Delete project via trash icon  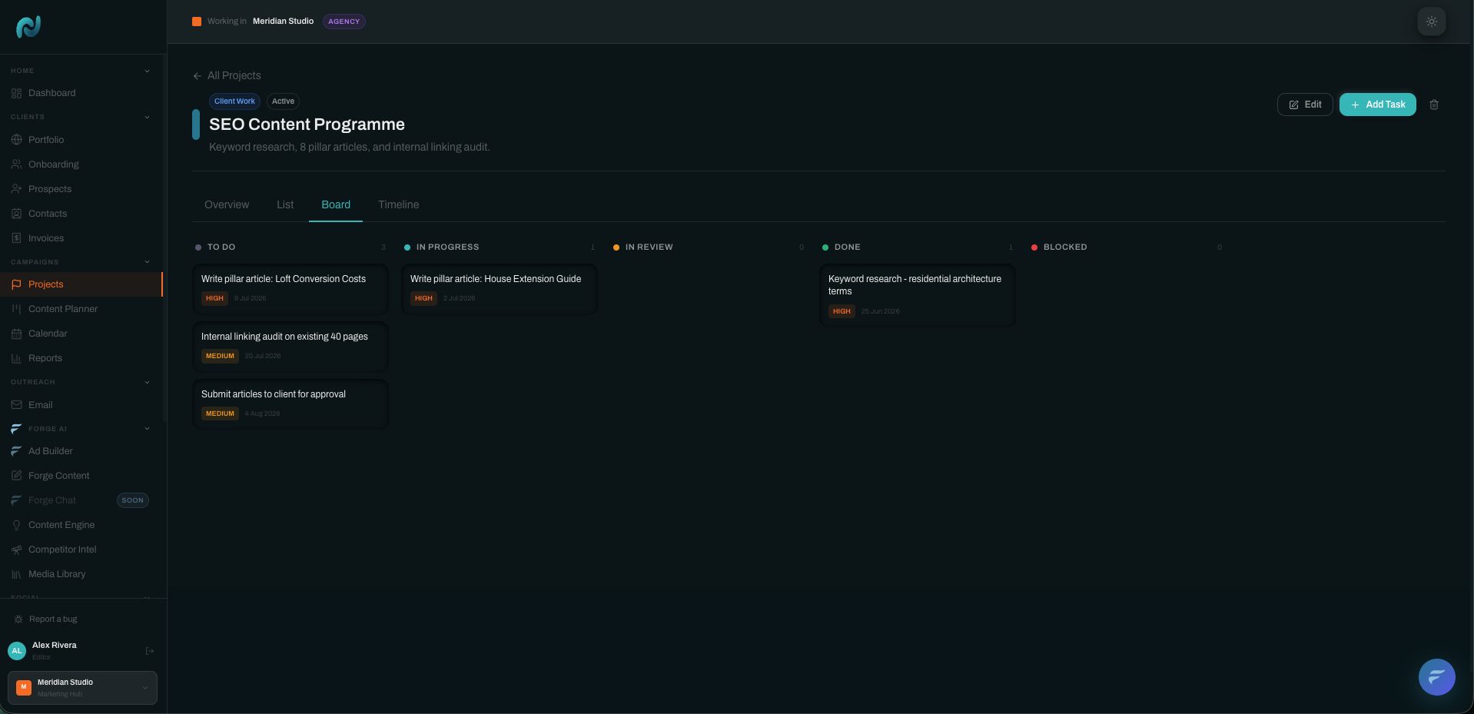click(1434, 105)
